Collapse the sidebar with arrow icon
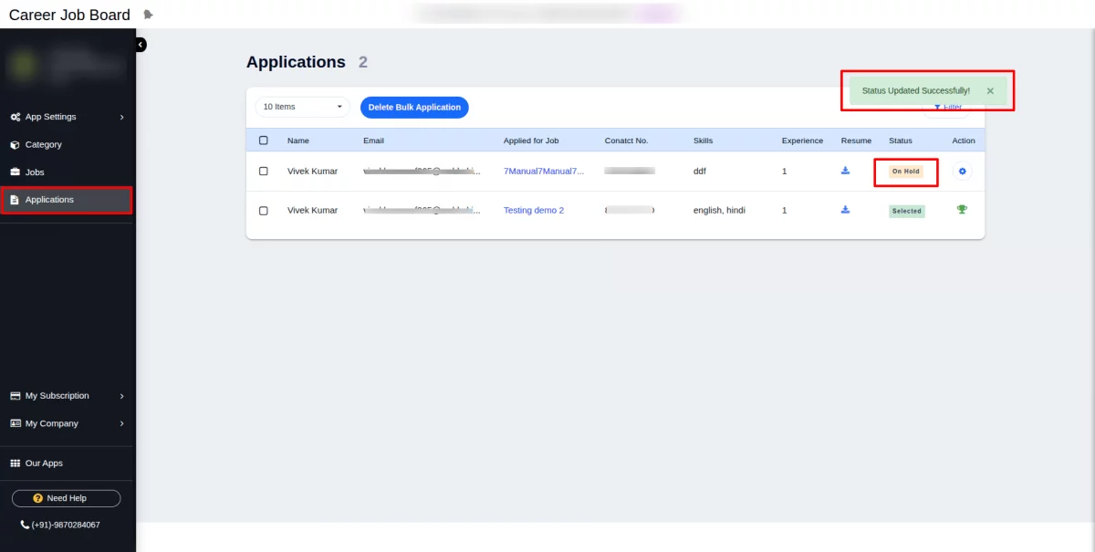The width and height of the screenshot is (1095, 552). click(141, 45)
